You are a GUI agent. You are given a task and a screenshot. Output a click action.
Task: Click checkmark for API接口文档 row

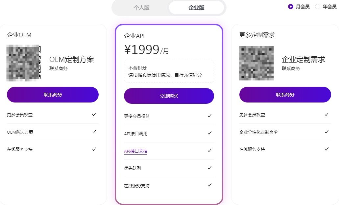click(209, 150)
